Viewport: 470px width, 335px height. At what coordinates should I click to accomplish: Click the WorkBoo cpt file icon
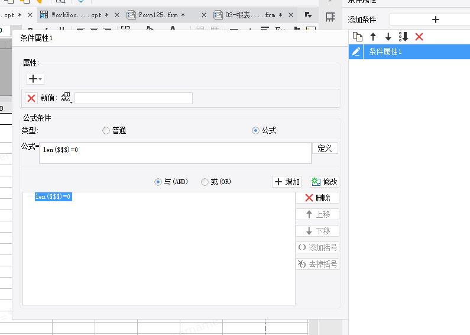(44, 15)
